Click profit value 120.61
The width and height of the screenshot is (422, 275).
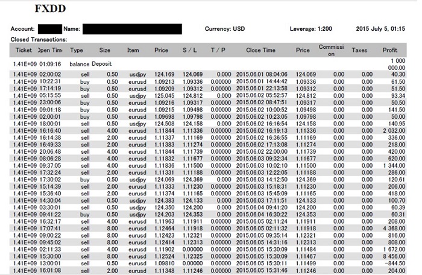397,180
